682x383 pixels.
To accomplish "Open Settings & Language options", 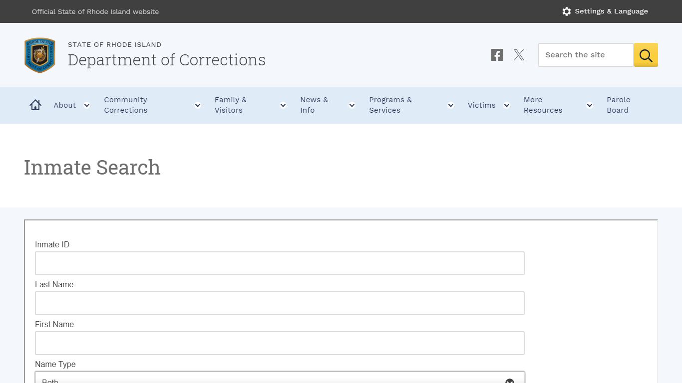I will tap(605, 11).
